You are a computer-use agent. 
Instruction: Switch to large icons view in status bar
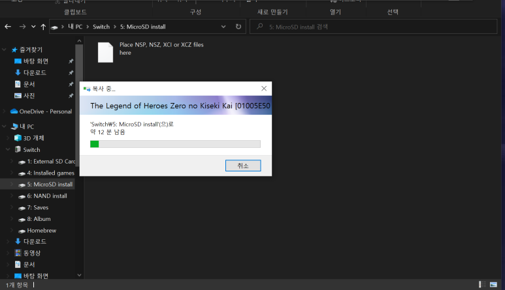click(x=493, y=285)
